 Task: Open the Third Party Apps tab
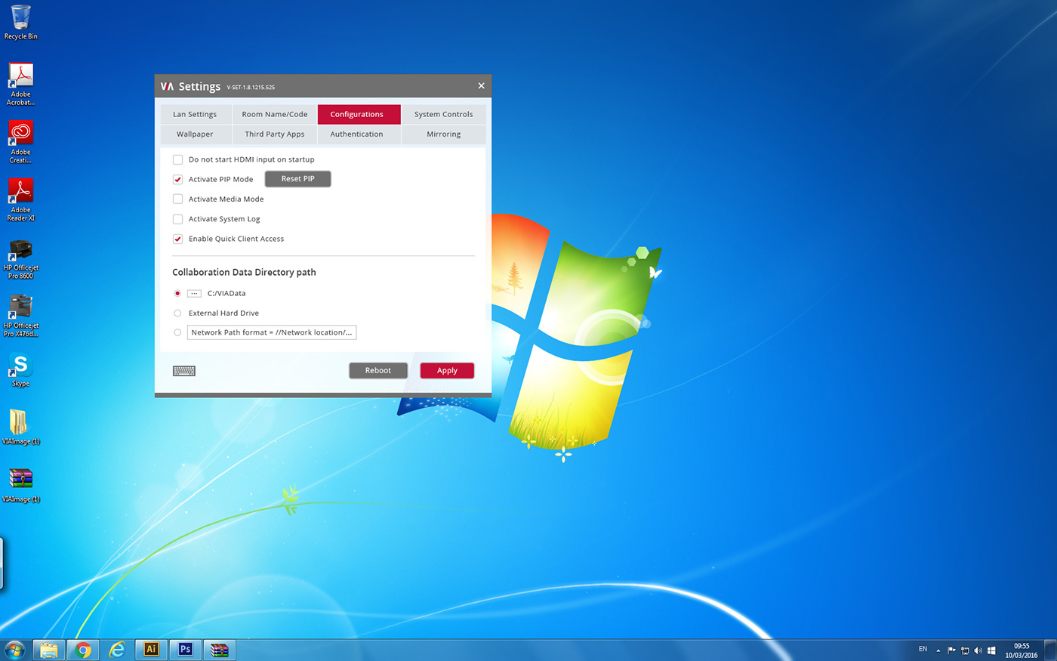(x=275, y=134)
